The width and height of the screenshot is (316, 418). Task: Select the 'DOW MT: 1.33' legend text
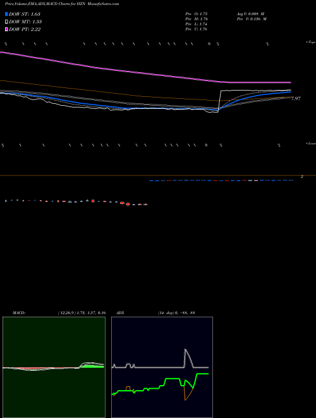[x=25, y=22]
